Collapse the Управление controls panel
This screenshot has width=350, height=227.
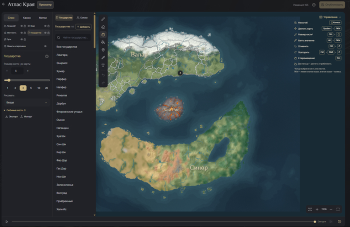click(330, 17)
